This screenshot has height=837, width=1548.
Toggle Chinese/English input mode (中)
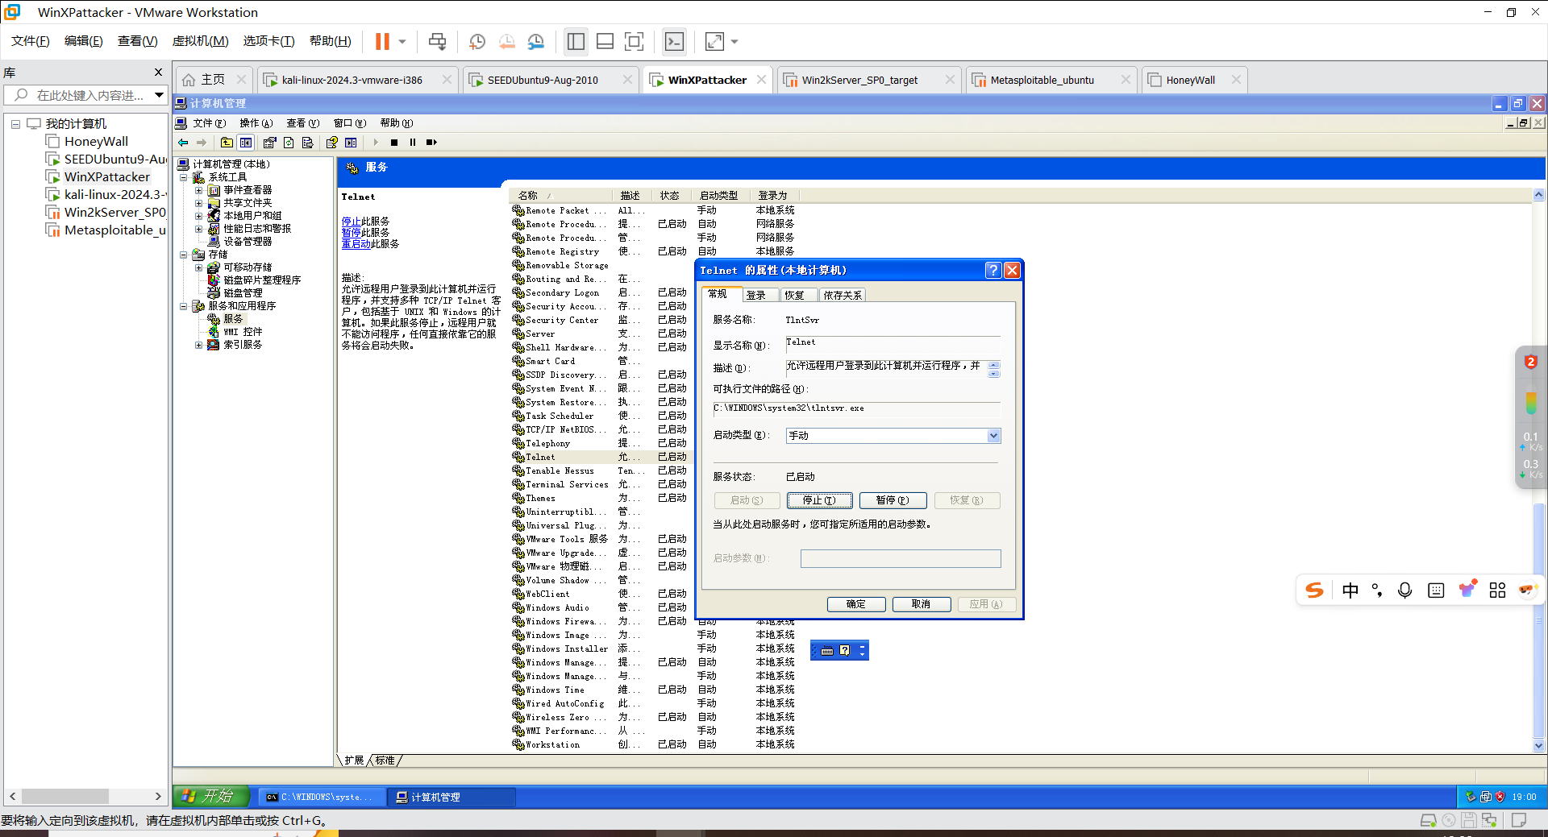click(x=1350, y=590)
